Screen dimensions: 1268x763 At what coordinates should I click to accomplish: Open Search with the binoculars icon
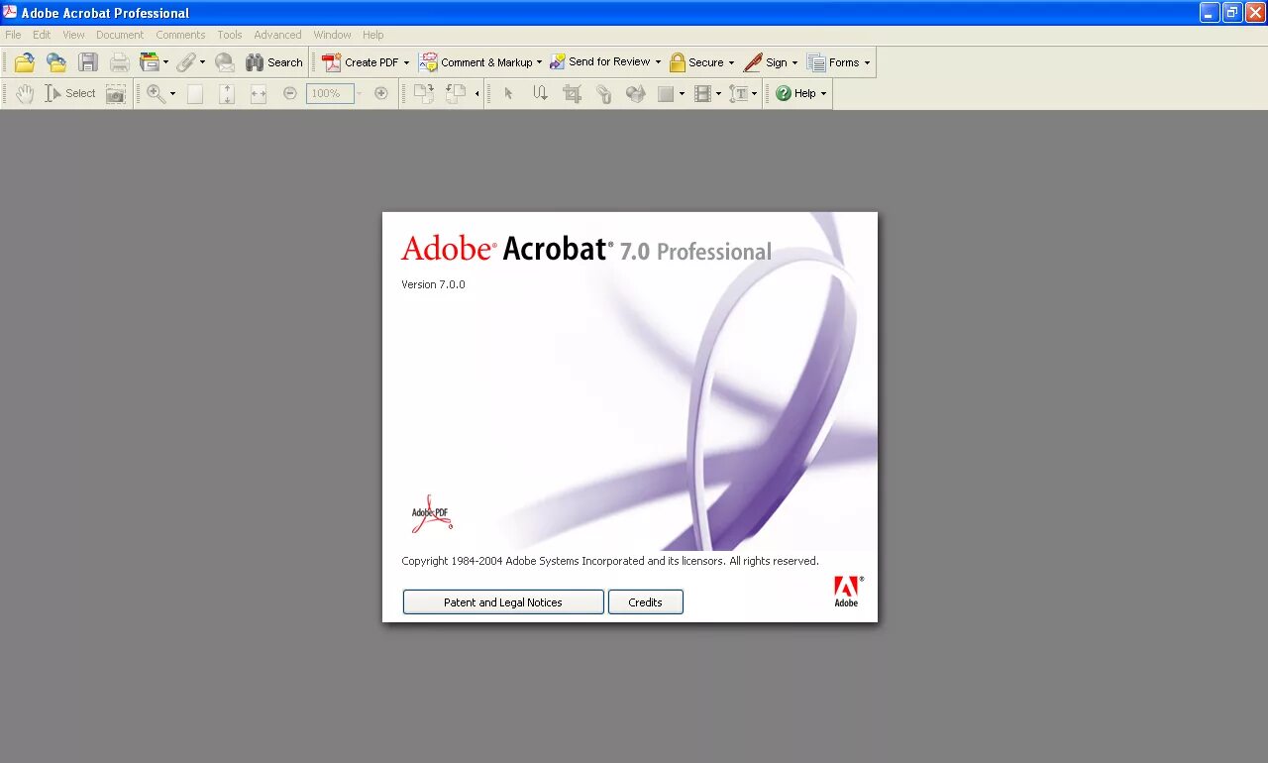point(274,62)
